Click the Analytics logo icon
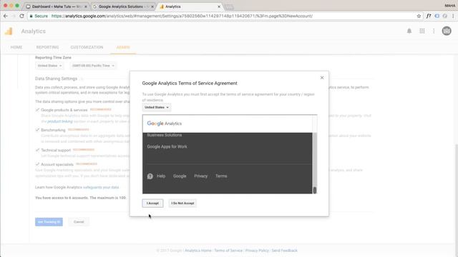Screen dimensions: 458x257 9,31
